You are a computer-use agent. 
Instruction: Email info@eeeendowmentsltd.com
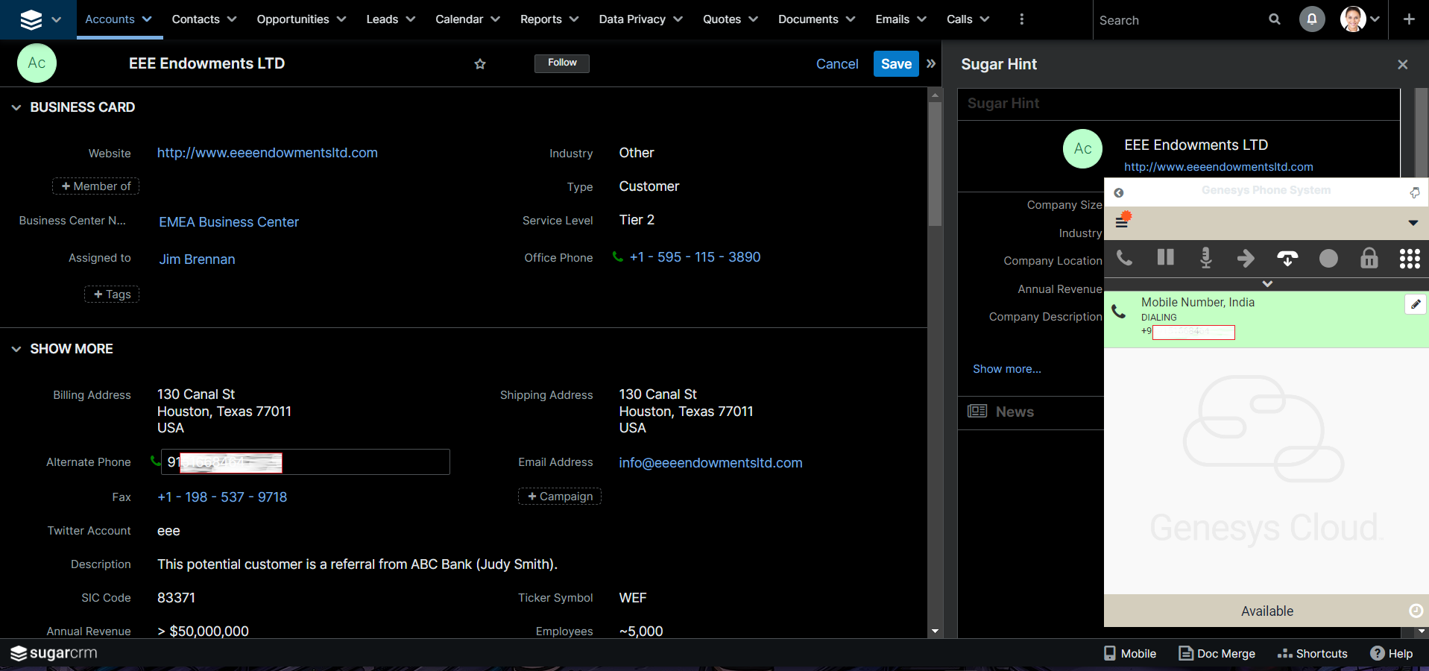coord(710,463)
